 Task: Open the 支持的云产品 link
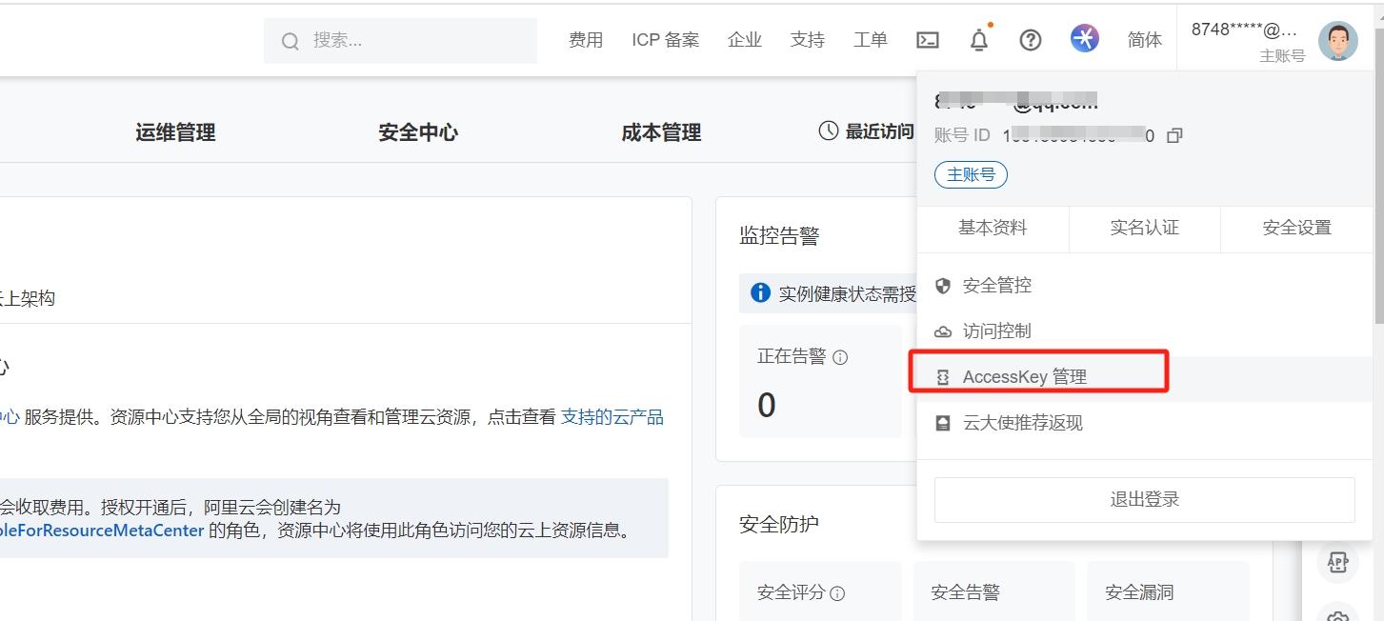[612, 416]
